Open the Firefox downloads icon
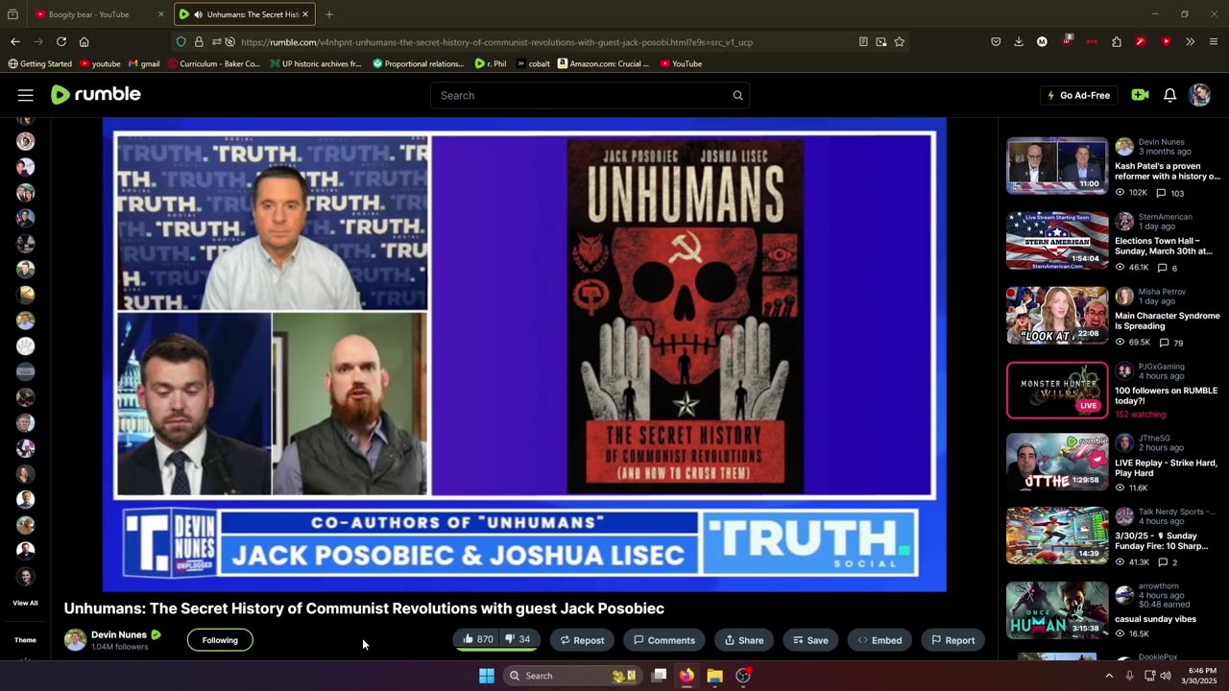The height and width of the screenshot is (691, 1229). [x=1019, y=41]
